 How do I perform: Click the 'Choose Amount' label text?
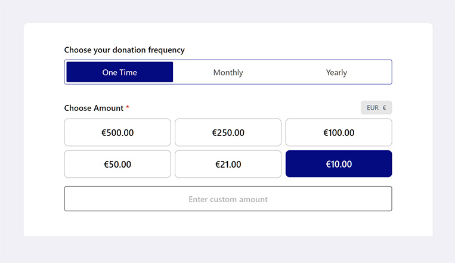(x=94, y=108)
